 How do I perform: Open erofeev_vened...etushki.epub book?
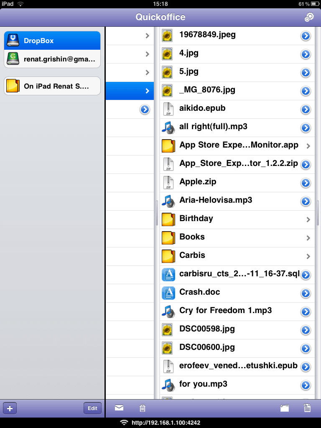pos(237,367)
